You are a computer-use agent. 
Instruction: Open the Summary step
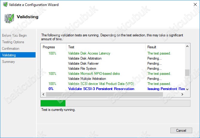pos(8,62)
